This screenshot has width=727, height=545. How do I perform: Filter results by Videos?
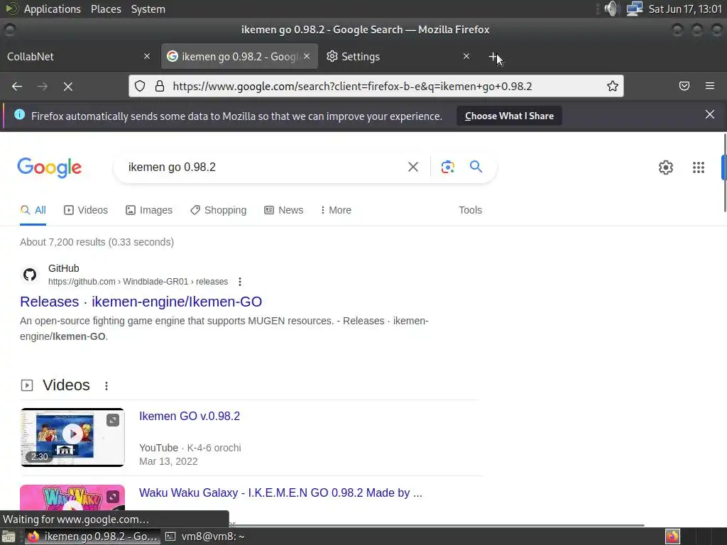pyautogui.click(x=86, y=210)
